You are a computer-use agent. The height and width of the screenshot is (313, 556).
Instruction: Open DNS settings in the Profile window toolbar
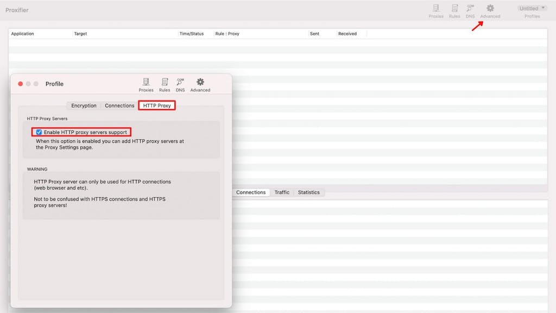(x=180, y=85)
